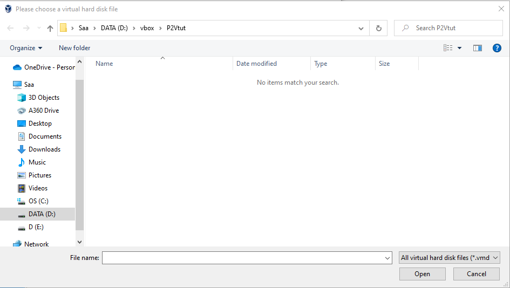Click the navigation pane scroll down arrow
Screen dimensions: 510x288
80,243
